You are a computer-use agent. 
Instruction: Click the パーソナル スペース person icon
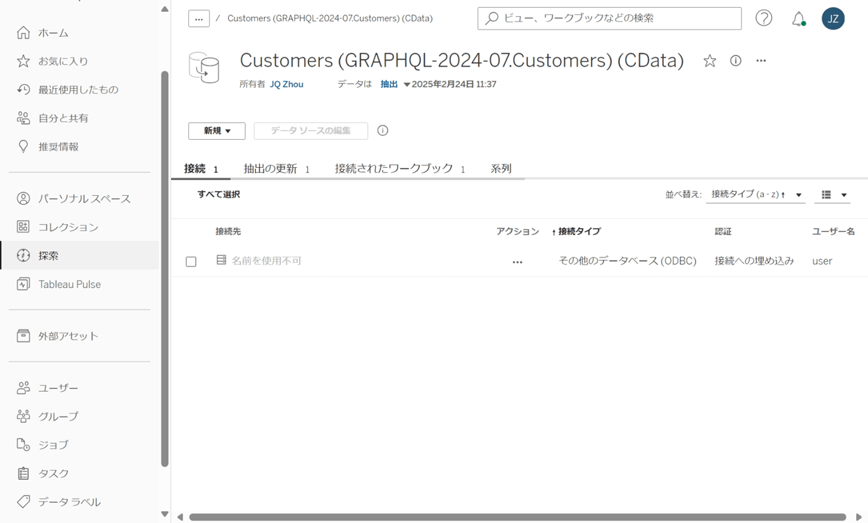click(24, 198)
